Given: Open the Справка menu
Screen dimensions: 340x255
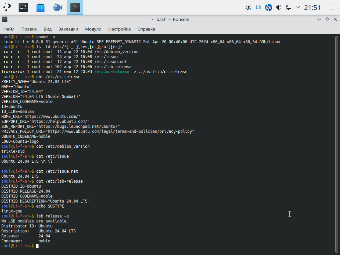Looking at the screenshot, I should [146, 29].
